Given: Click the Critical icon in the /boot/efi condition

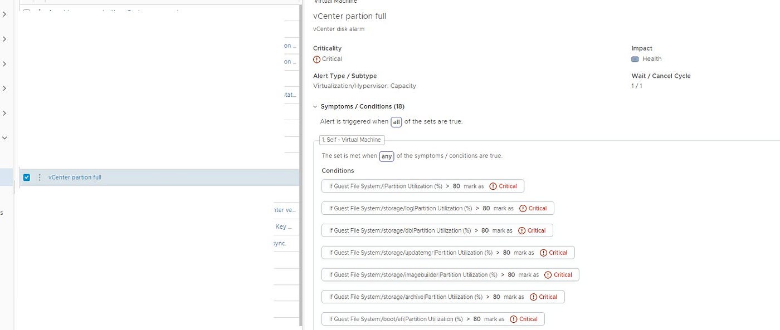Looking at the screenshot, I should pos(514,319).
